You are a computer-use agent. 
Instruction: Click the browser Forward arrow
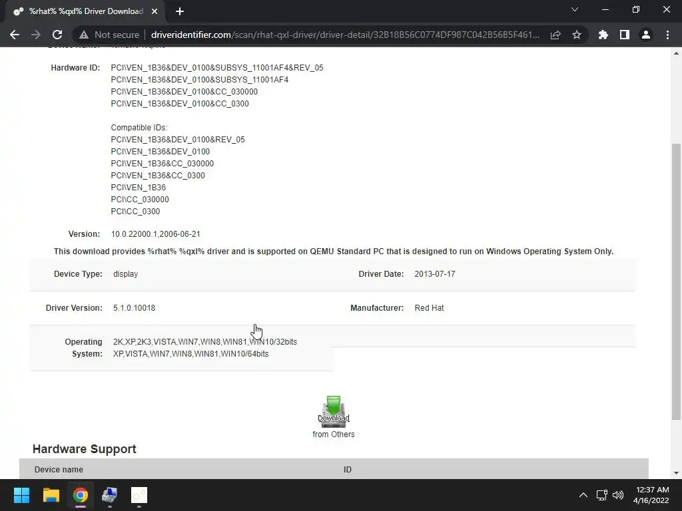coord(36,35)
